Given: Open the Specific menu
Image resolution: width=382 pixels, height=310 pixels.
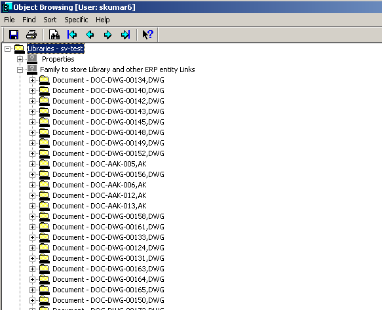Looking at the screenshot, I should point(76,20).
